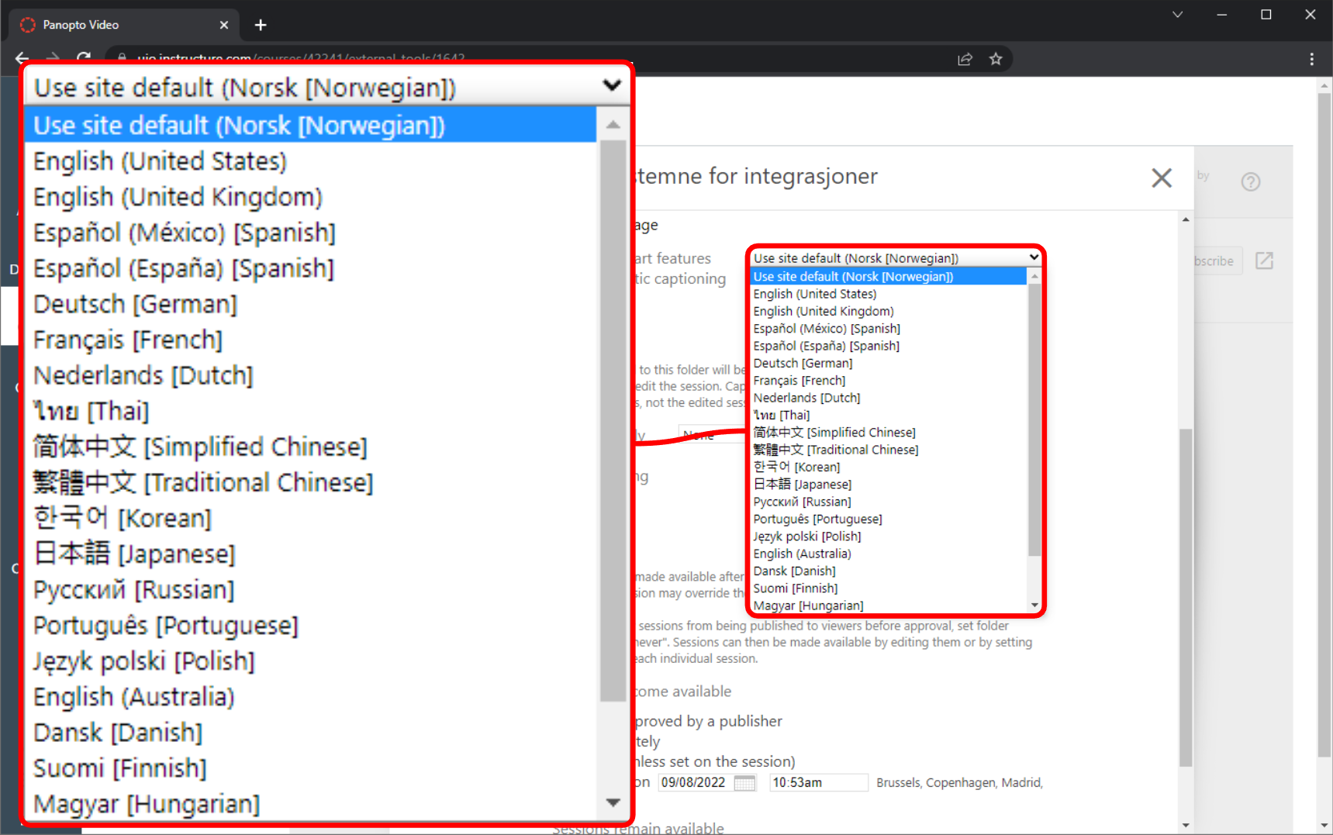The width and height of the screenshot is (1333, 835).
Task: Select Suomi [Finnish] in the dialog's language list
Action: click(x=888, y=588)
